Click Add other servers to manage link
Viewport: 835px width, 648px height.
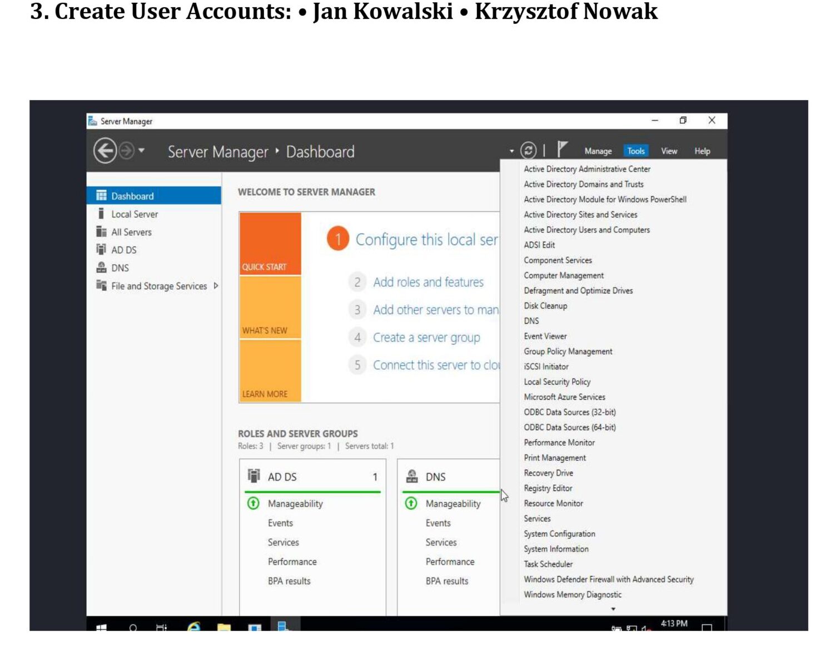(x=436, y=310)
